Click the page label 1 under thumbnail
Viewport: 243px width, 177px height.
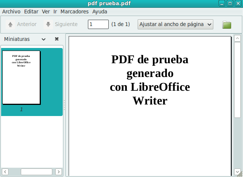(22, 109)
